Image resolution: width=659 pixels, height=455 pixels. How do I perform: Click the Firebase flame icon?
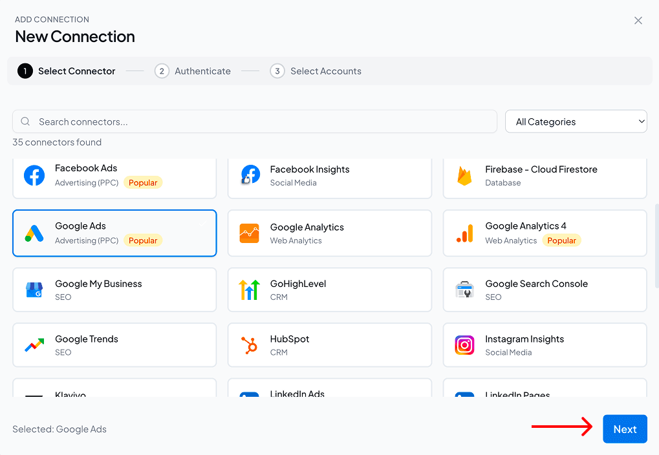tap(464, 176)
